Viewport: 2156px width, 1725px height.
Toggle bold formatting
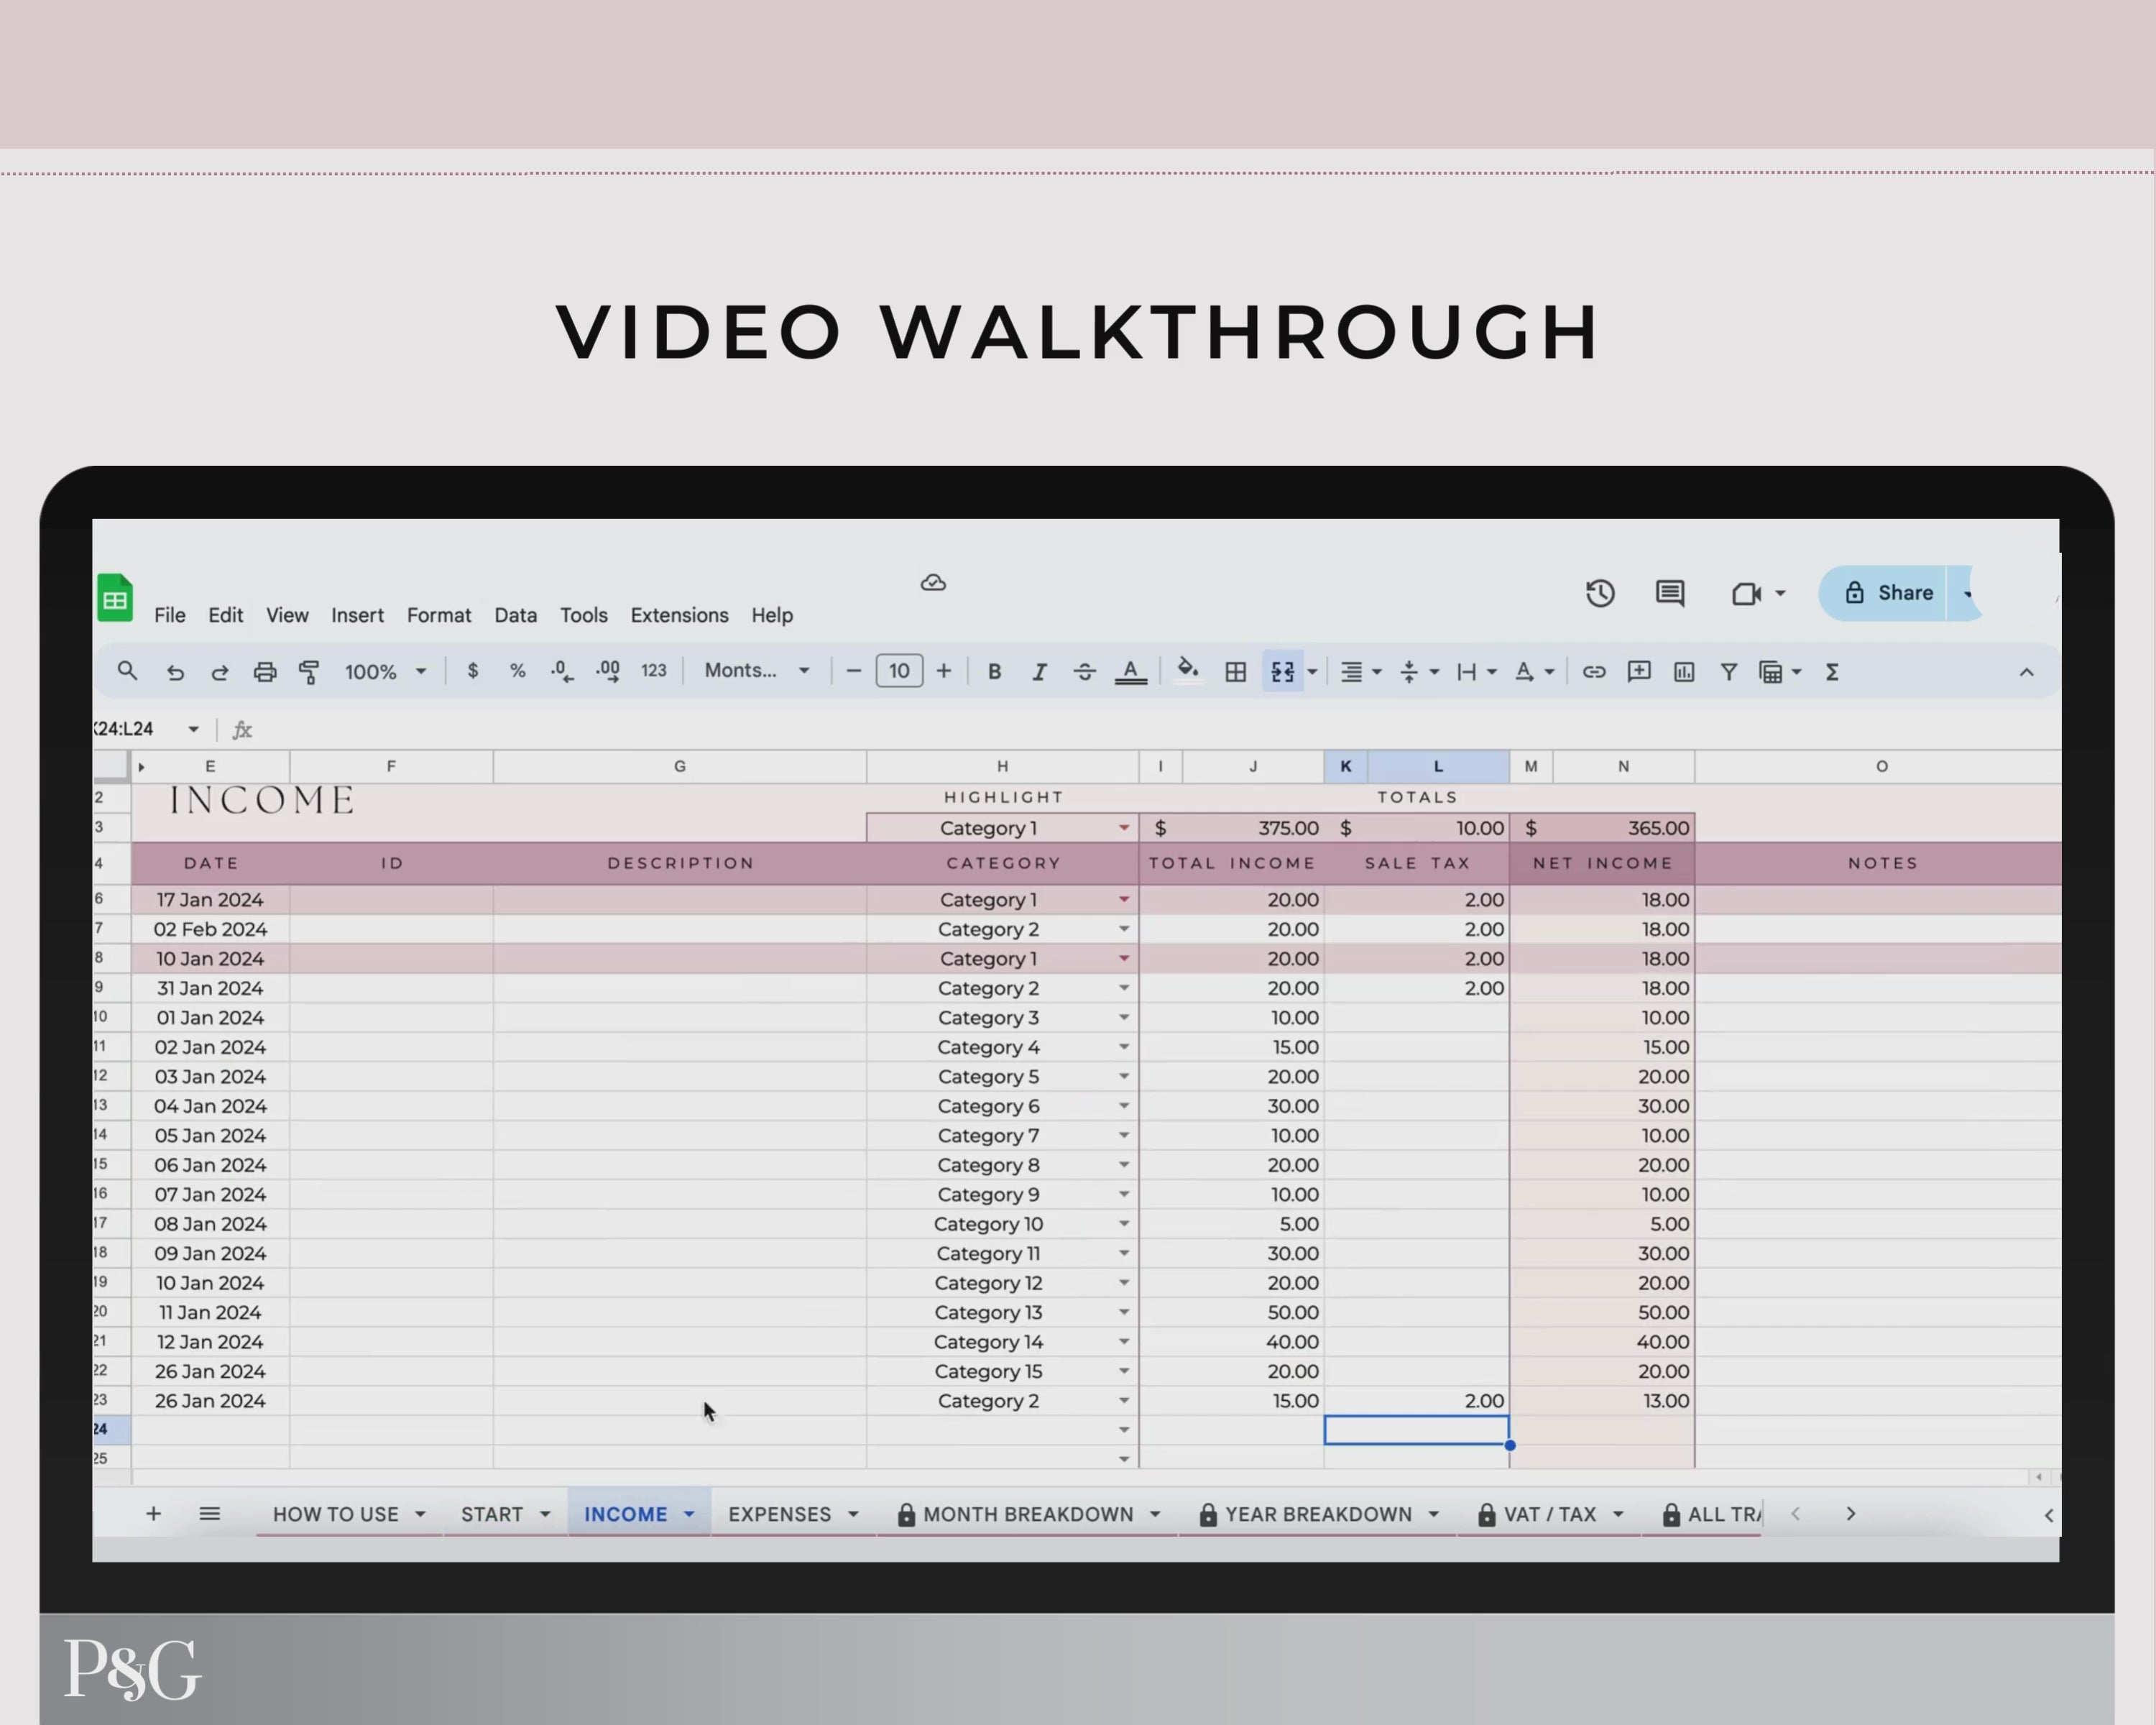tap(994, 672)
